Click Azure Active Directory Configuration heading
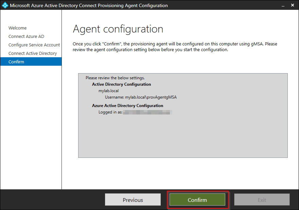This screenshot has height=210, width=299. (127, 106)
